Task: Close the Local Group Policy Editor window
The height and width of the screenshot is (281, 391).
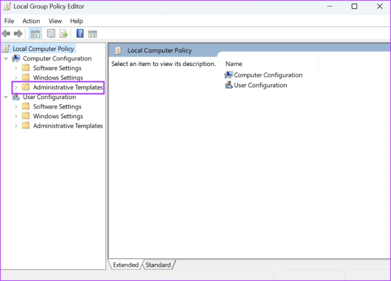Action: click(x=380, y=6)
